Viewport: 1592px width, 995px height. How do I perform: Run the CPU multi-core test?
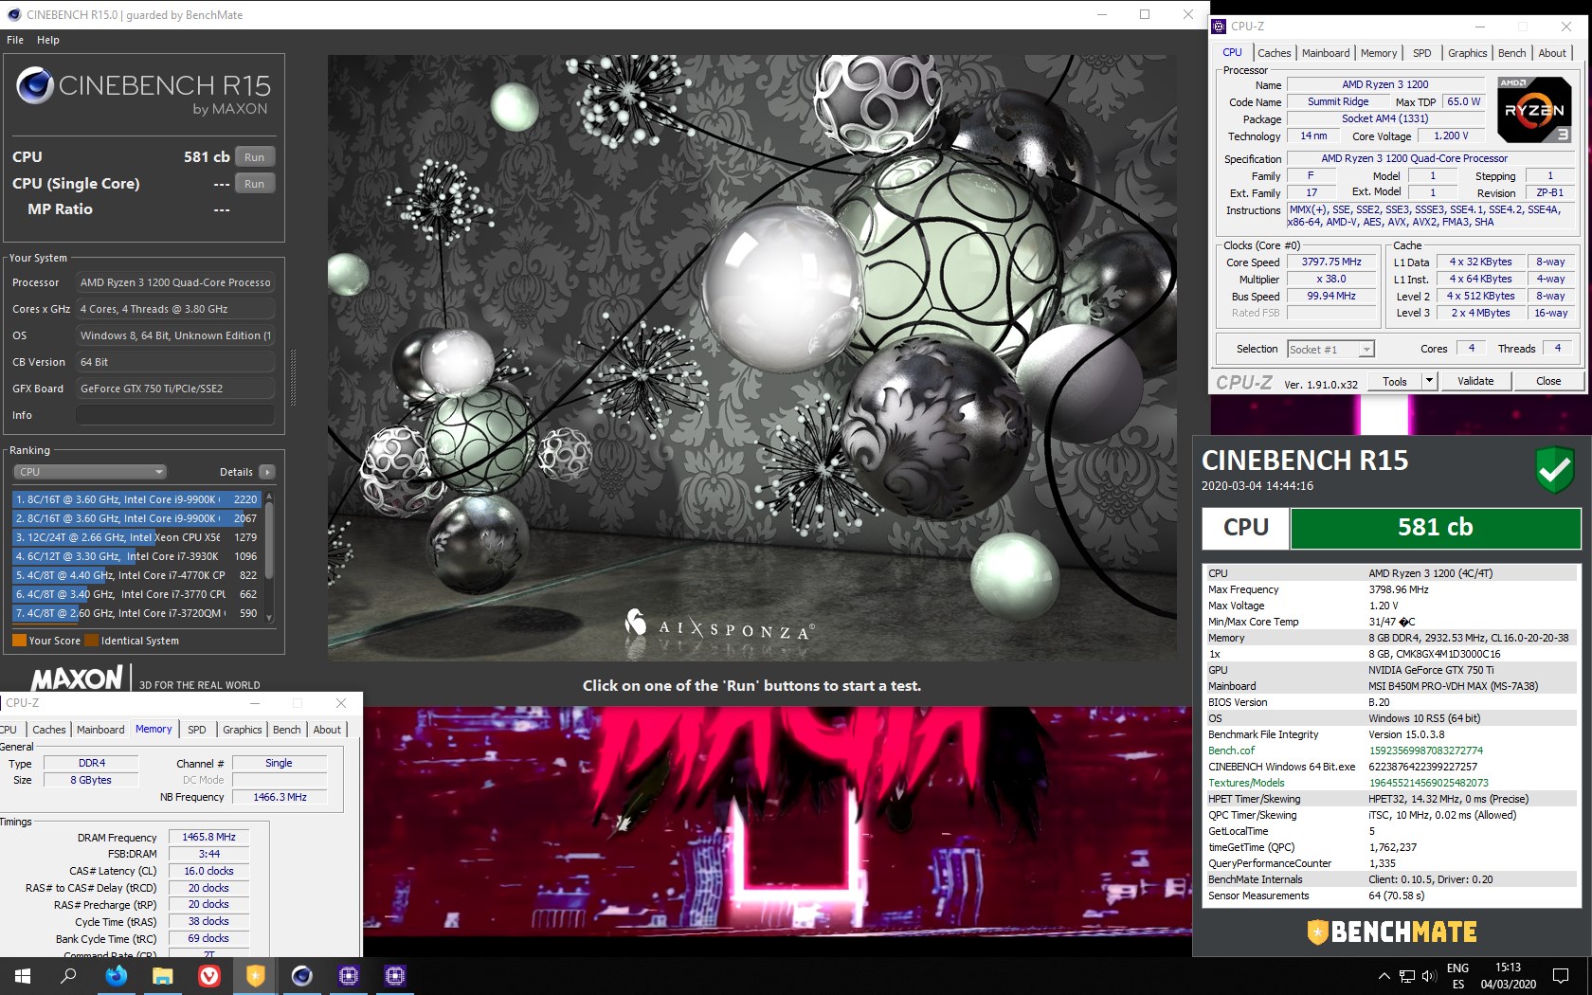click(x=254, y=157)
